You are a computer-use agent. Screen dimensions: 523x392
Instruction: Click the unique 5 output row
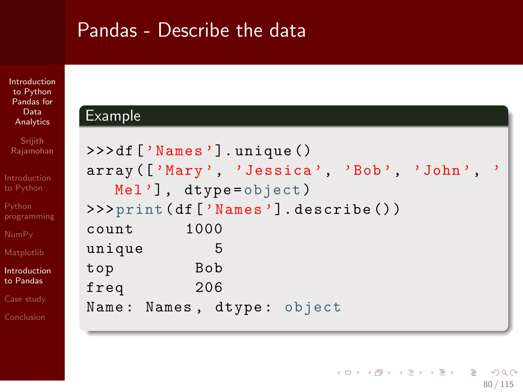154,249
